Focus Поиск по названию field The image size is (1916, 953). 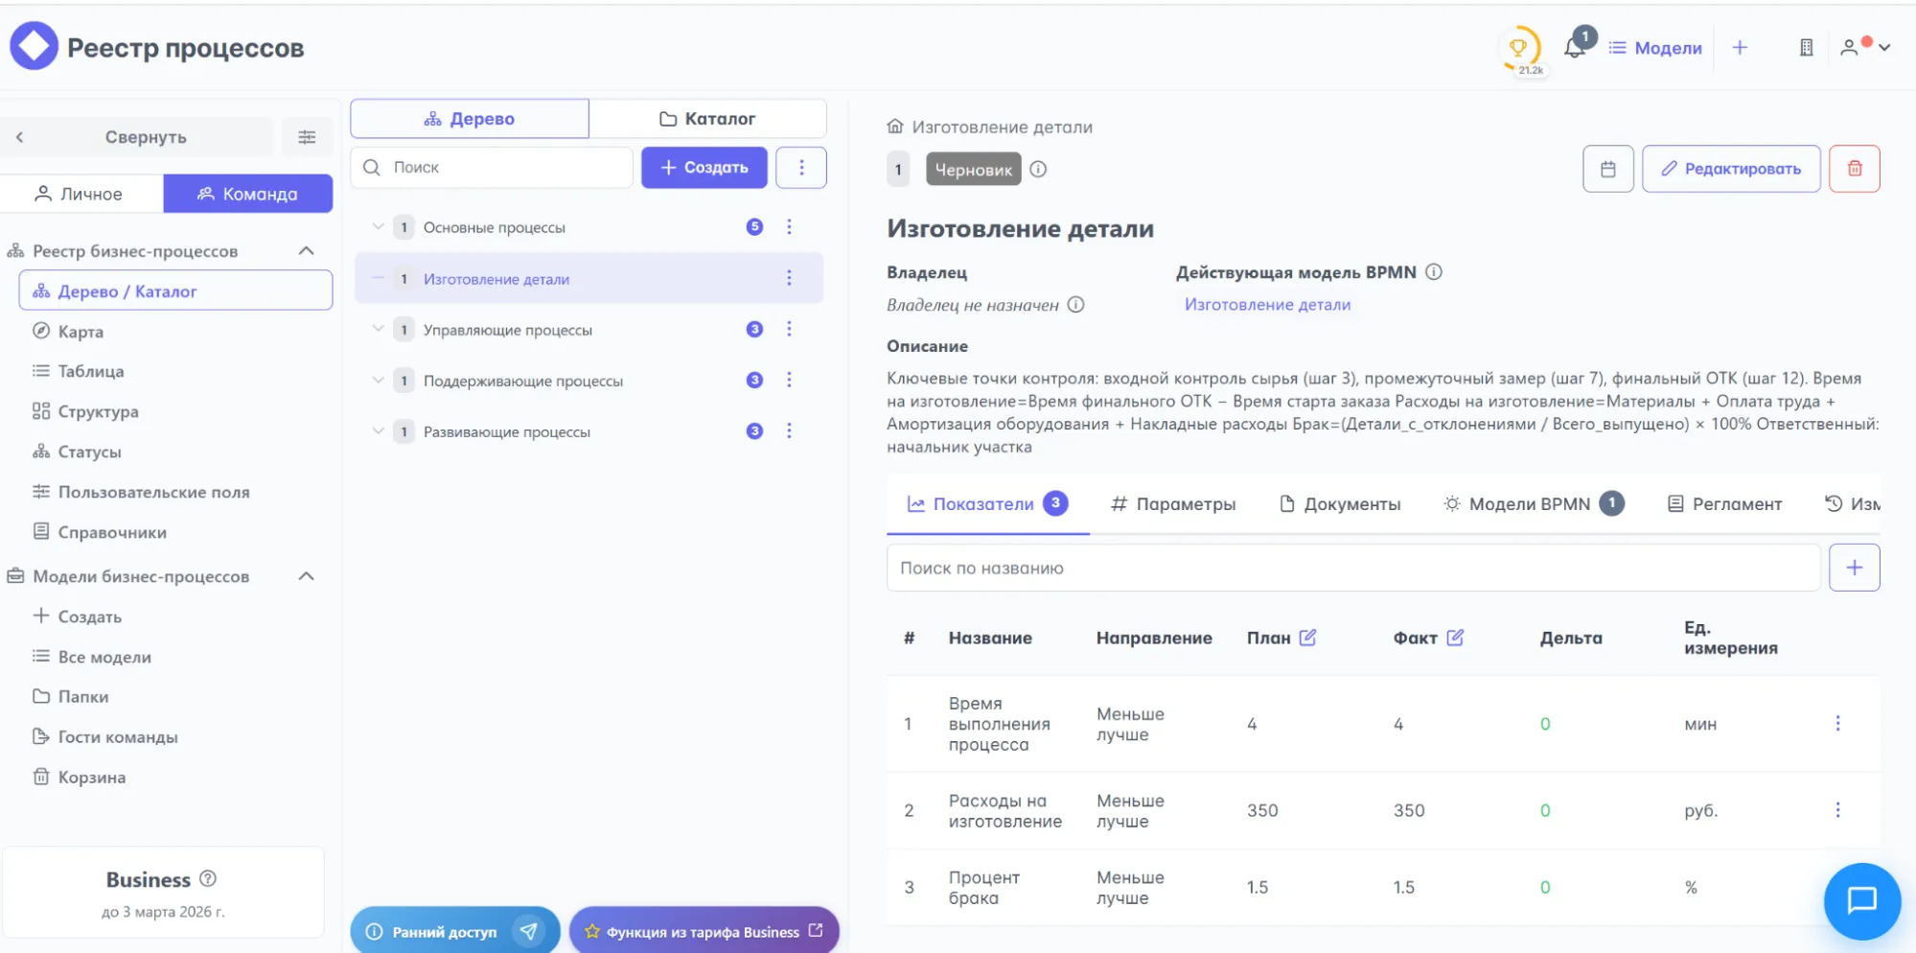[x=1353, y=568]
